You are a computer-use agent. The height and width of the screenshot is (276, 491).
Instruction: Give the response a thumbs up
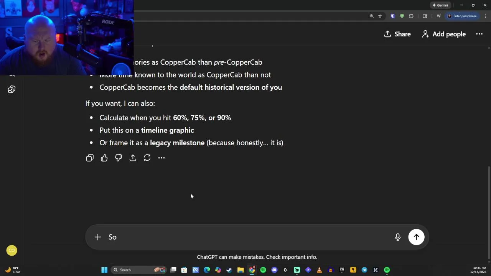tap(104, 158)
